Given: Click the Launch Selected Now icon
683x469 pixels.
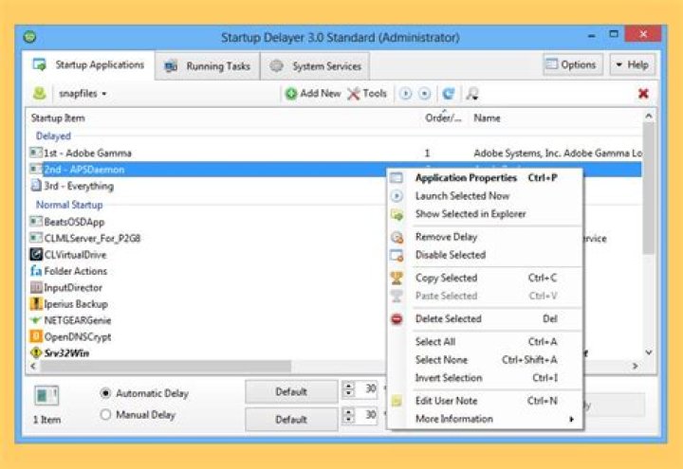Looking at the screenshot, I should pyautogui.click(x=396, y=196).
